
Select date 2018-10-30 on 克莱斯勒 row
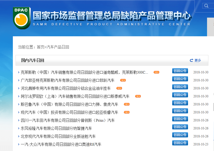(201, 72)
